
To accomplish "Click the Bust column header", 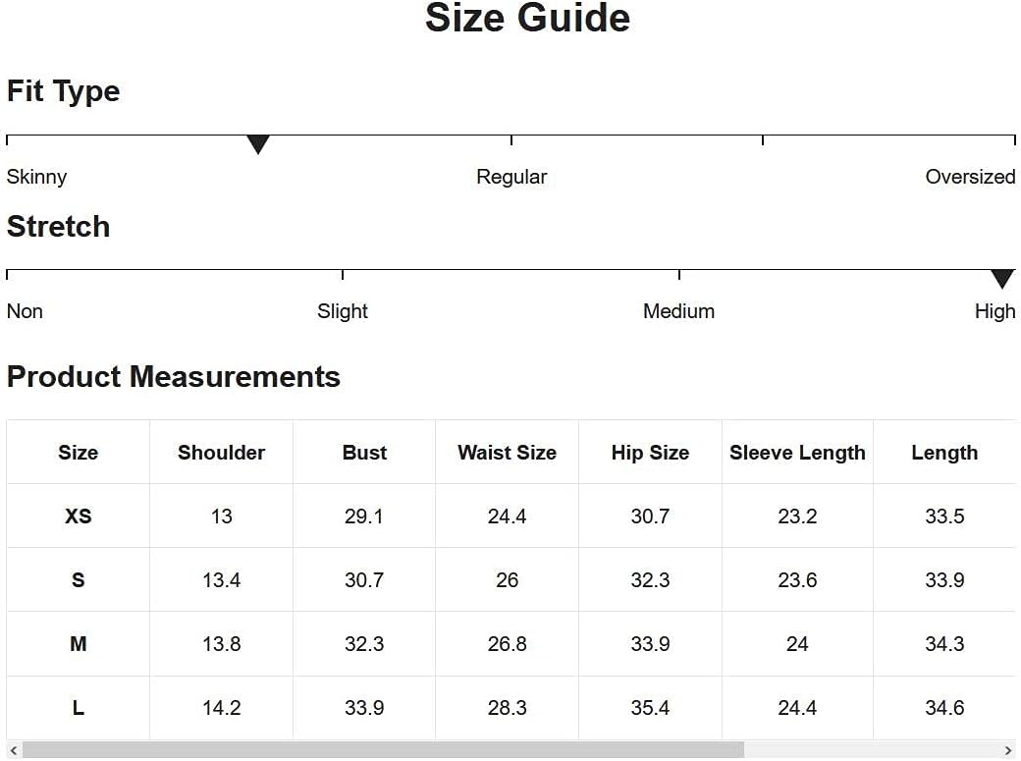I will click(364, 452).
